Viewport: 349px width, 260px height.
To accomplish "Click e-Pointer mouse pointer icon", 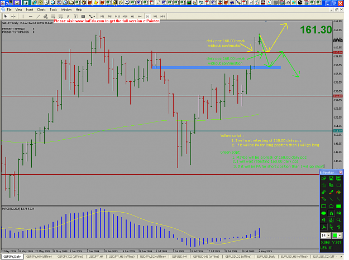I will tap(331, 227).
